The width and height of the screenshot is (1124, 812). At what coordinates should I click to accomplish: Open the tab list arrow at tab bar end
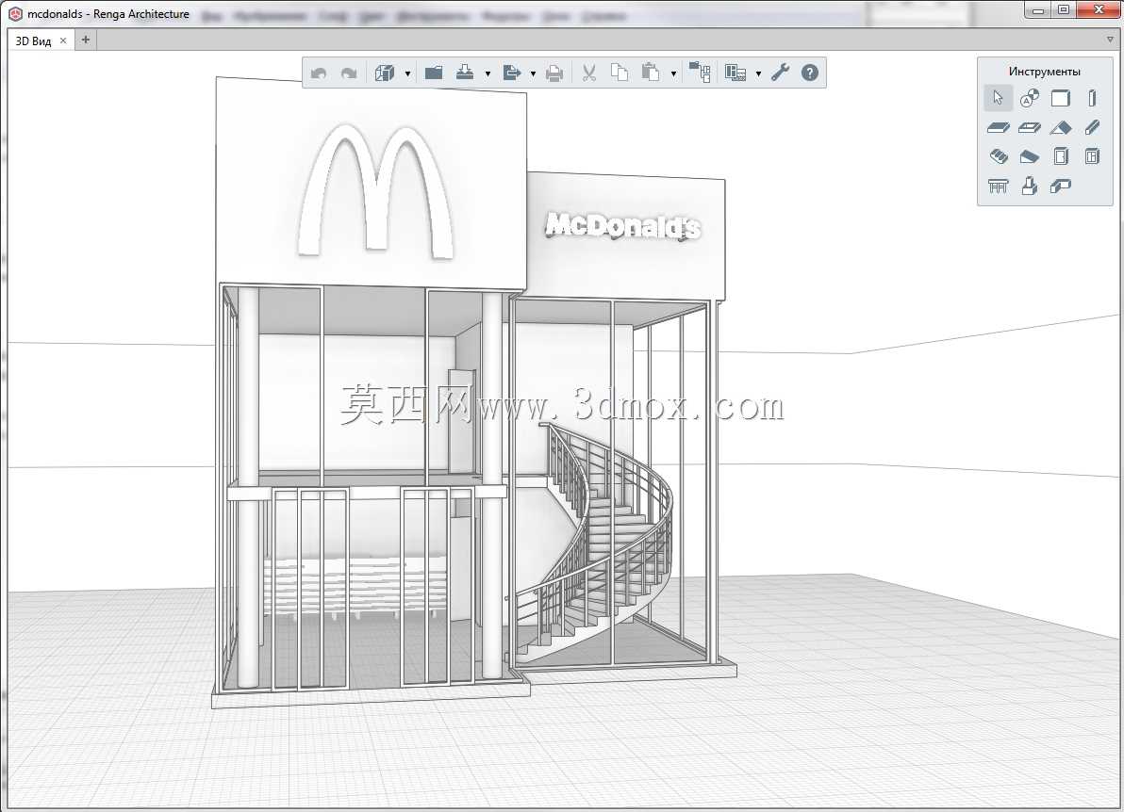pyautogui.click(x=1110, y=41)
